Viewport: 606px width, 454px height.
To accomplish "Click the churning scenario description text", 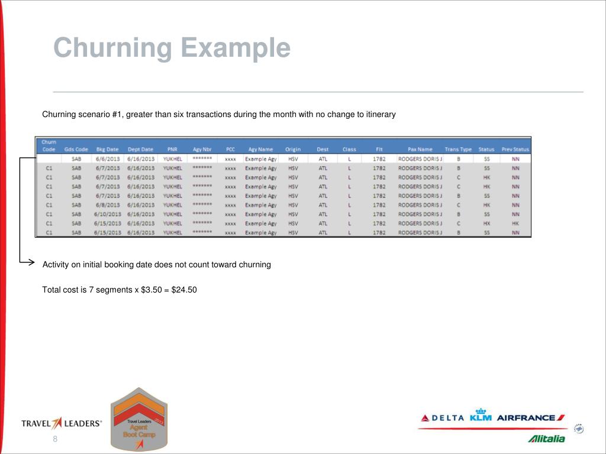I will 219,114.
